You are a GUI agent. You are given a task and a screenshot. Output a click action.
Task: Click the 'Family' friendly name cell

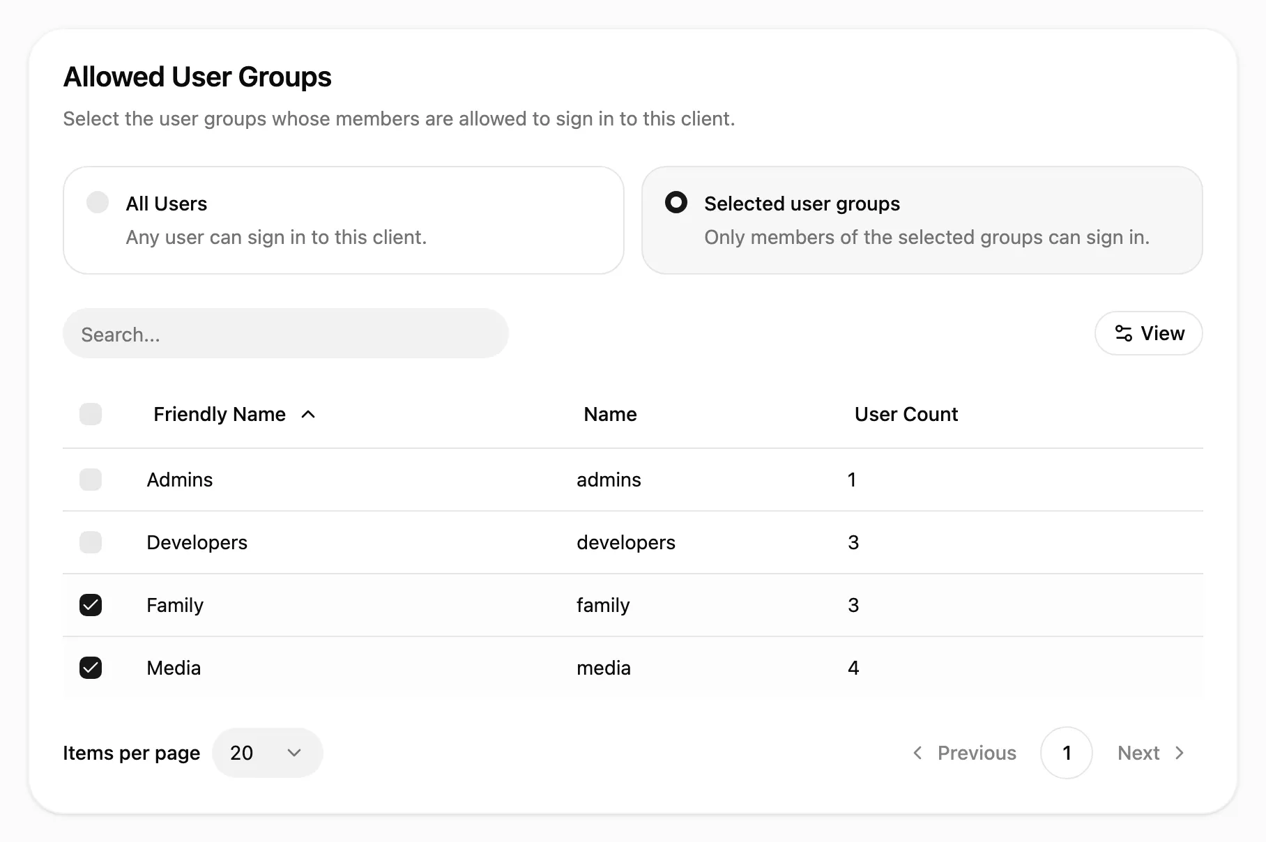tap(175, 605)
